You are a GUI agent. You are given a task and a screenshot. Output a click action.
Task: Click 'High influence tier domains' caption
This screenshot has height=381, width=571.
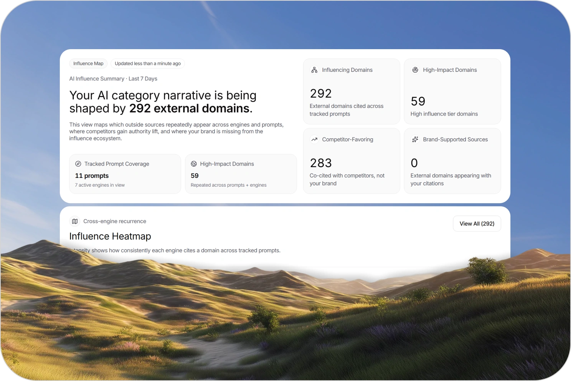(x=444, y=114)
